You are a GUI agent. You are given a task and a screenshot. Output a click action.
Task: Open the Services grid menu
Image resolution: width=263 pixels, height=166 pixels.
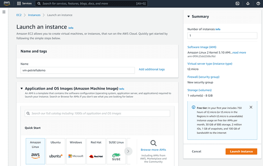pyautogui.click(x=24, y=3)
